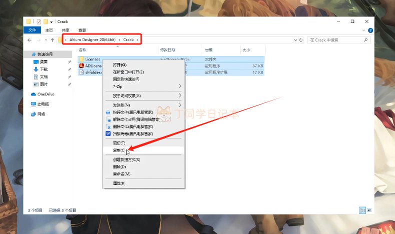Select the ADLicense application icon
This screenshot has height=234, width=395.
click(x=82, y=65)
